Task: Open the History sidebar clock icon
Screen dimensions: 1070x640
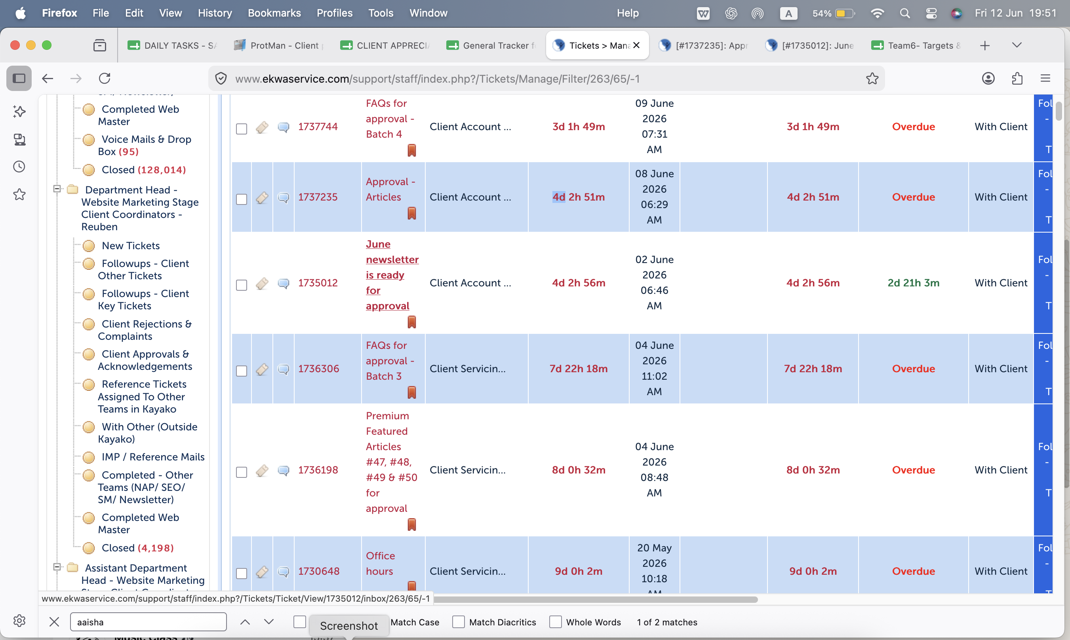Action: point(19,167)
